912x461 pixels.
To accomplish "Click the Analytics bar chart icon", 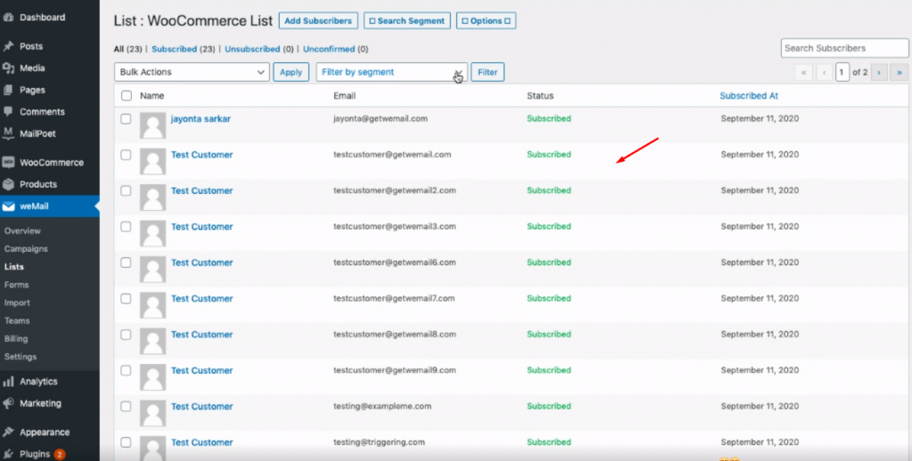I will [8, 382].
